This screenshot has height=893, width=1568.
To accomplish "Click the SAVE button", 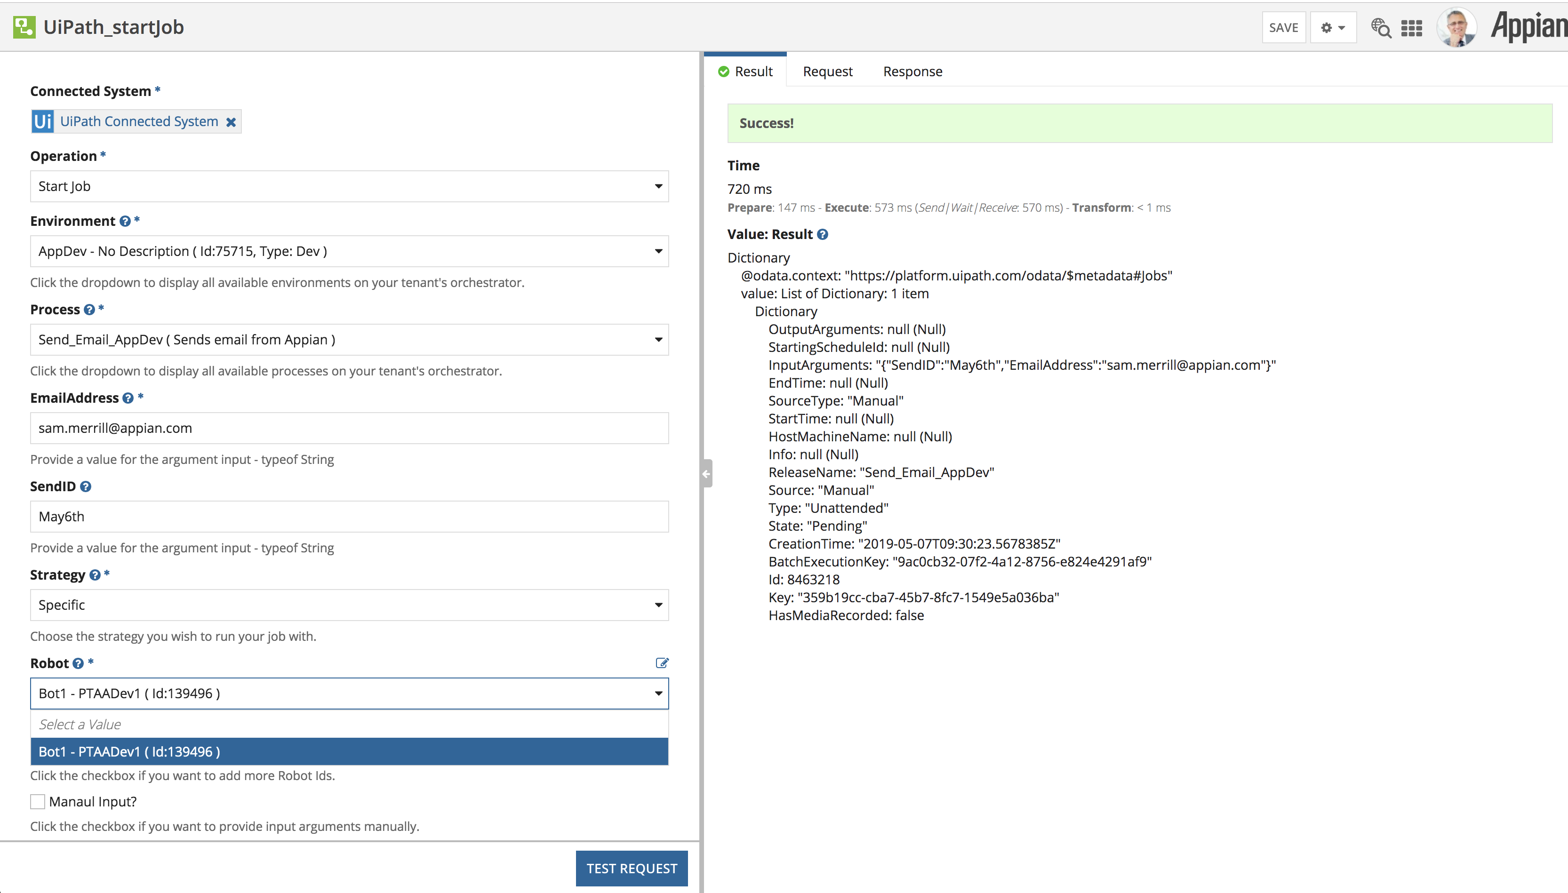I will tap(1283, 28).
